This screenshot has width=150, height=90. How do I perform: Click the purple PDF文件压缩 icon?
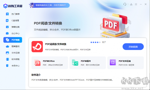113,62
